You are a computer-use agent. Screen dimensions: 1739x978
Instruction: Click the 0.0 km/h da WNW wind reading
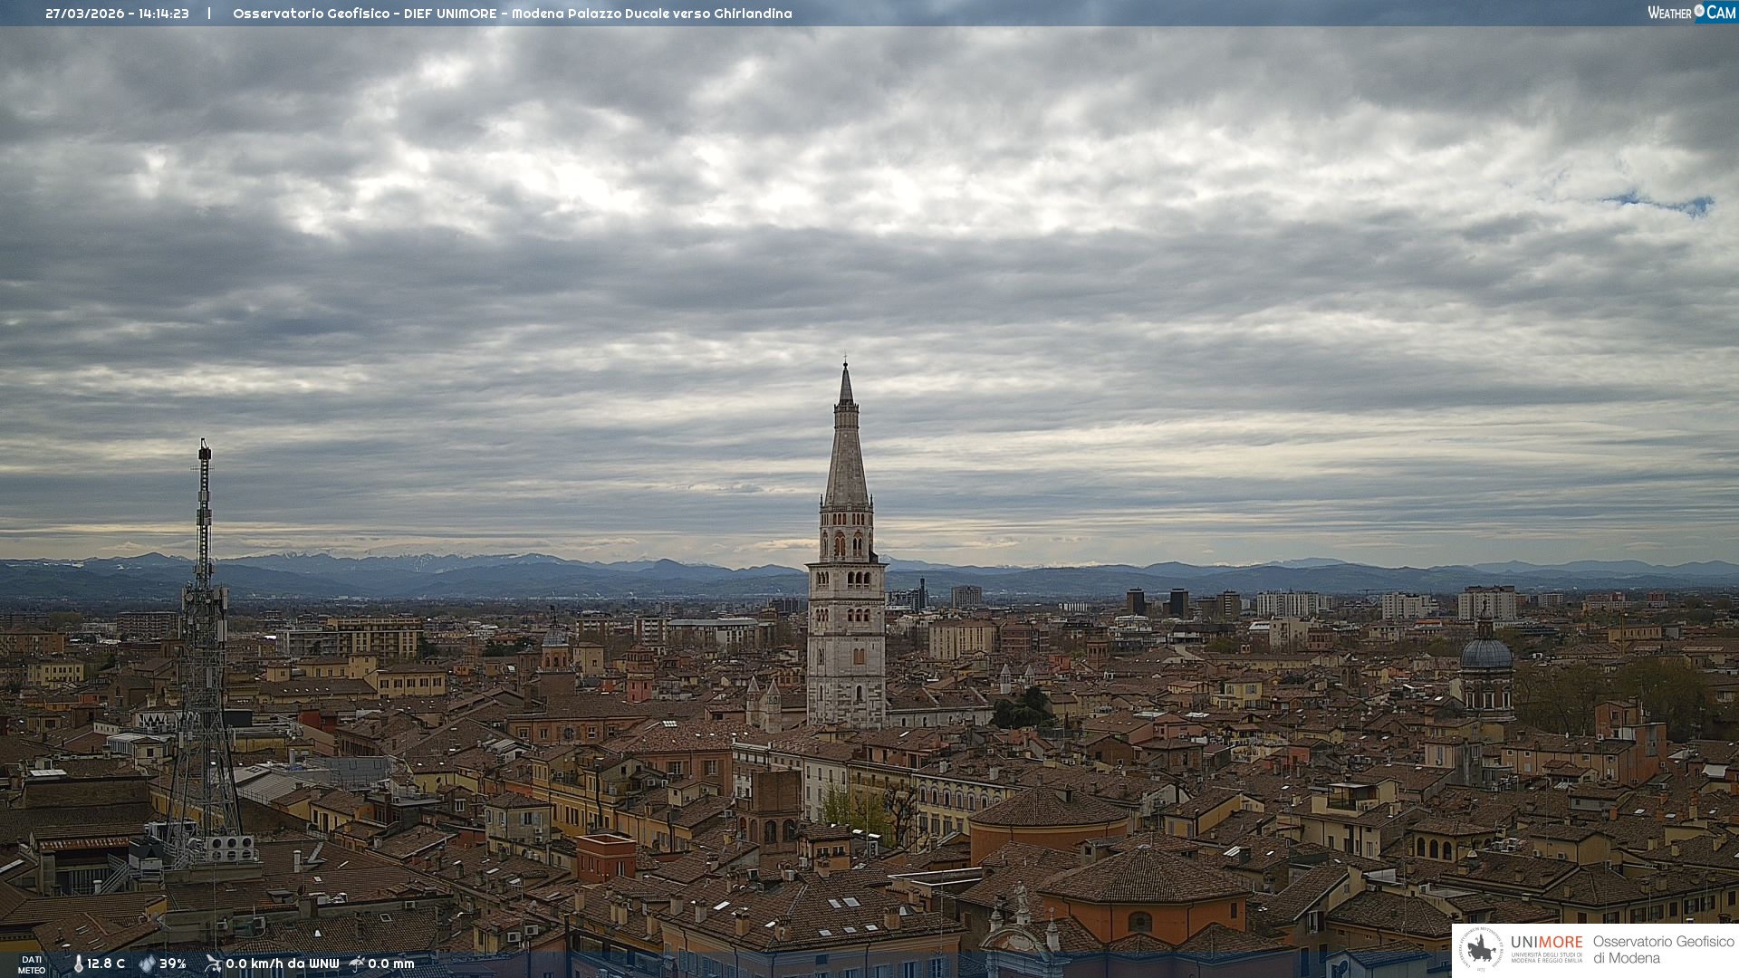pos(282,964)
